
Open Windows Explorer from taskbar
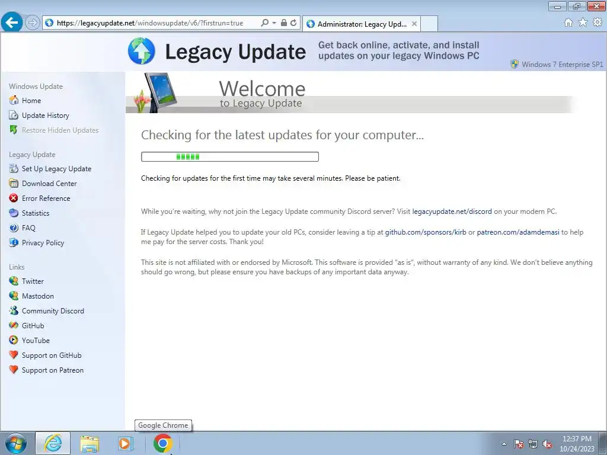coord(90,443)
